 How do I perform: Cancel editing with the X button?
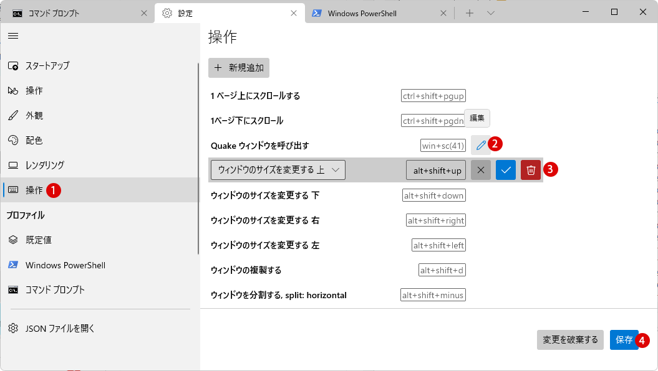click(481, 170)
